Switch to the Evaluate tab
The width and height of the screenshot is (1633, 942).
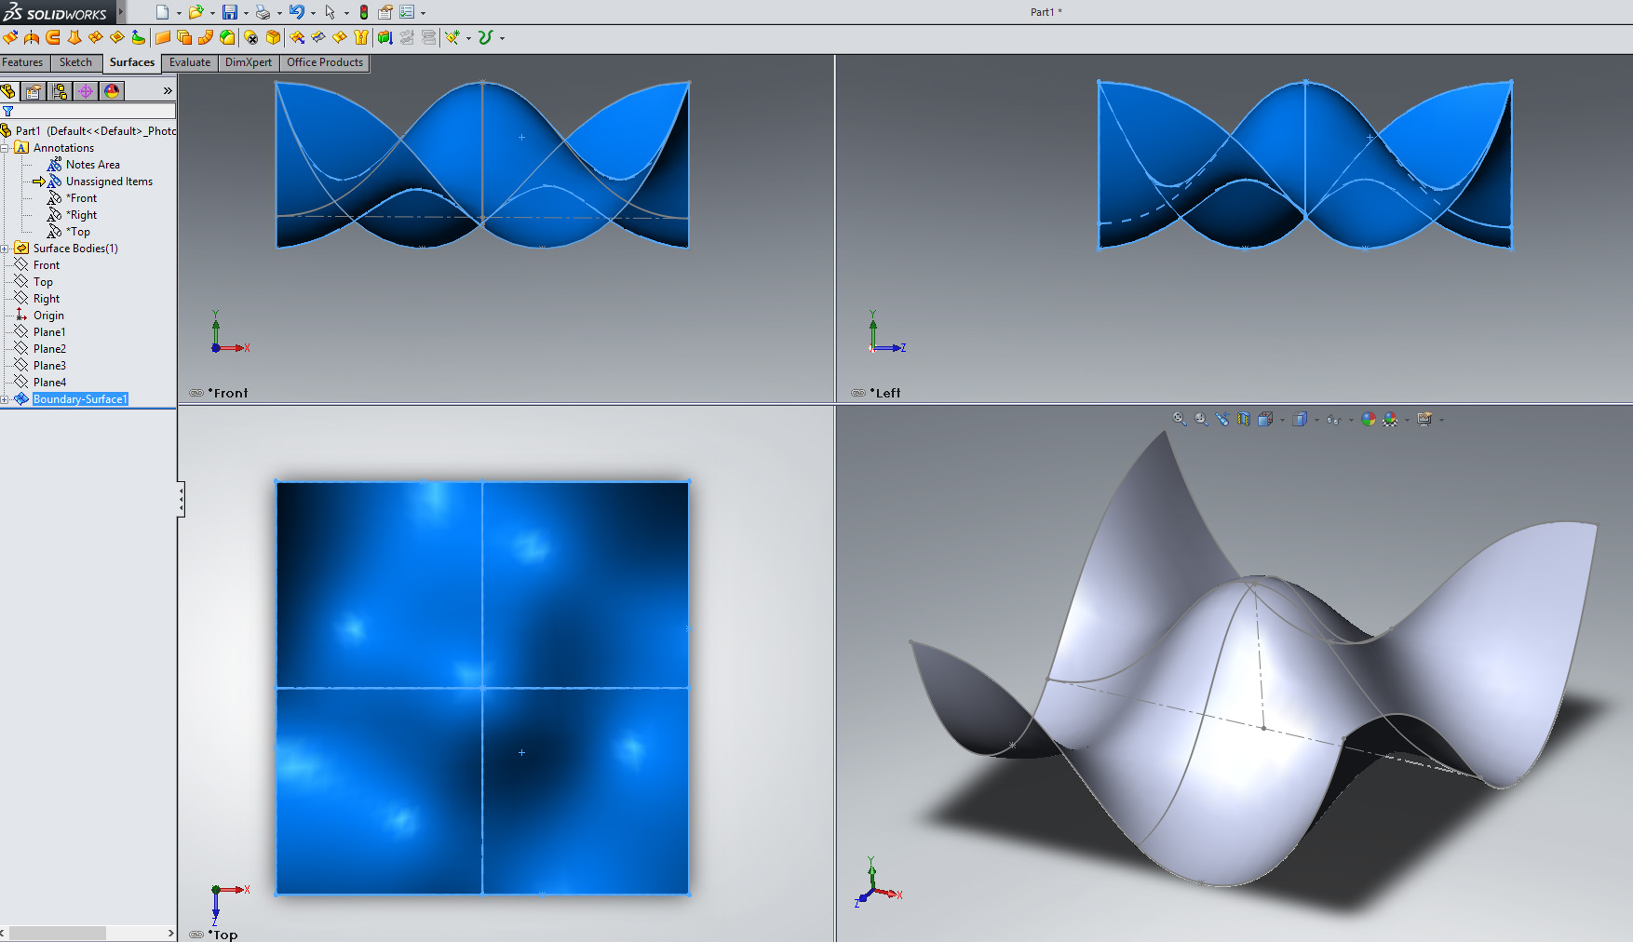[190, 62]
